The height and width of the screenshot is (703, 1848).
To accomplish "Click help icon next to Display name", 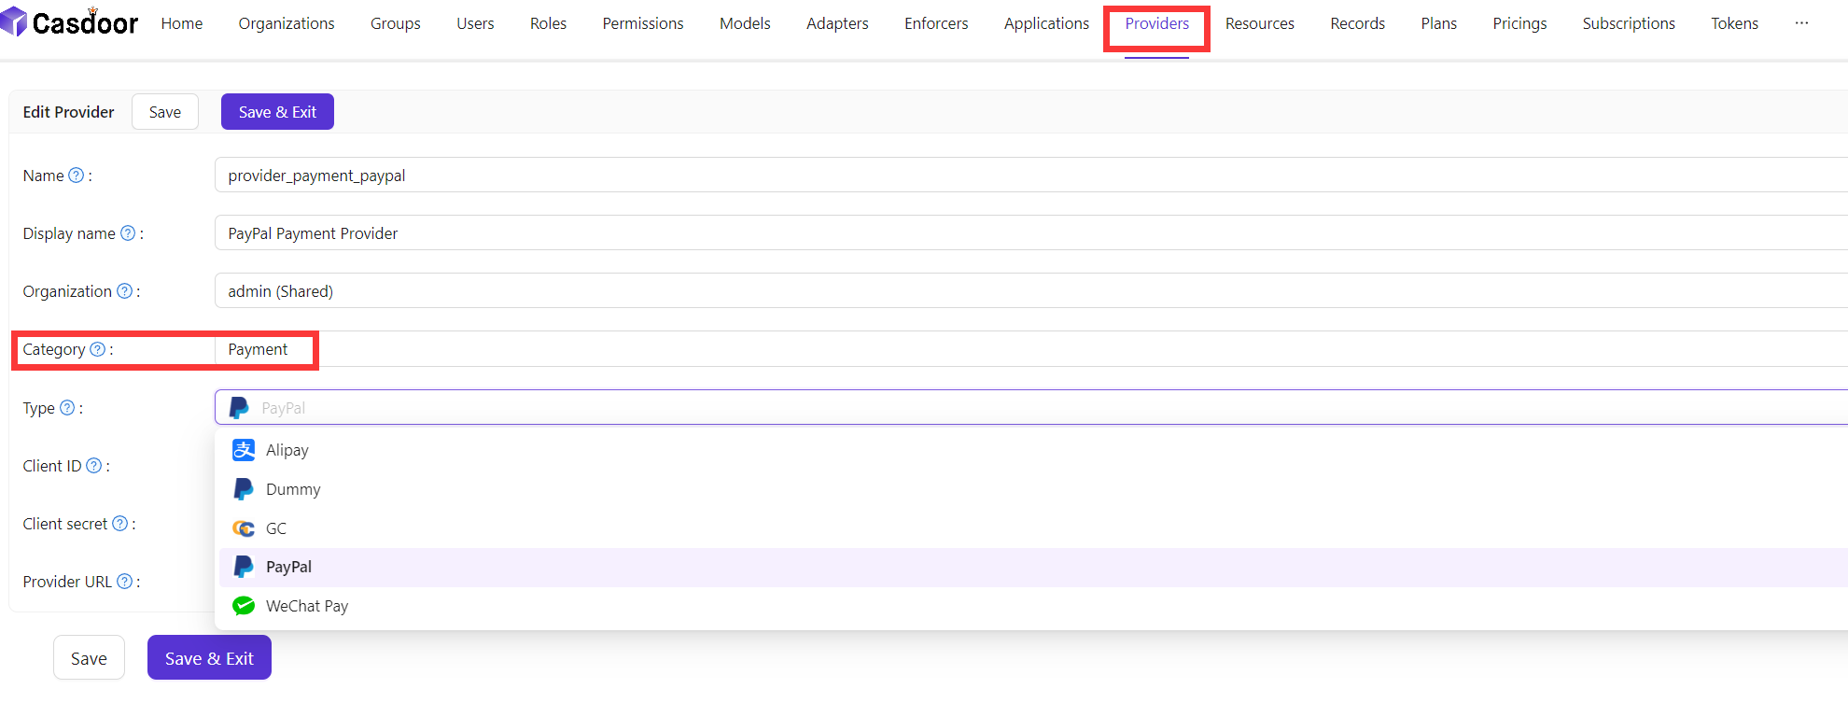I will tap(128, 233).
